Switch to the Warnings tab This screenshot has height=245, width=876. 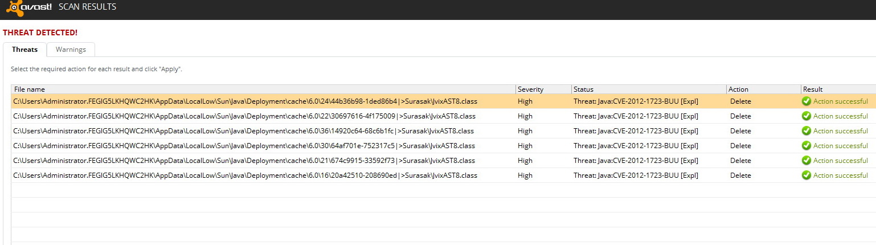(71, 50)
